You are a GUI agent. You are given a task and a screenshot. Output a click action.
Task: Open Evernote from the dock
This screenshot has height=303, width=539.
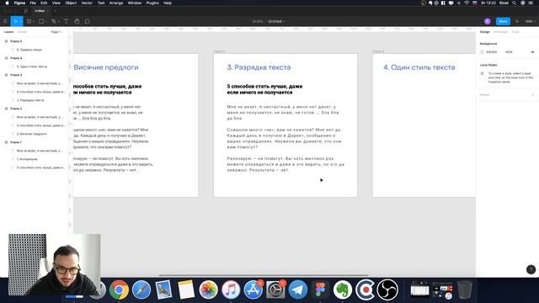click(343, 290)
